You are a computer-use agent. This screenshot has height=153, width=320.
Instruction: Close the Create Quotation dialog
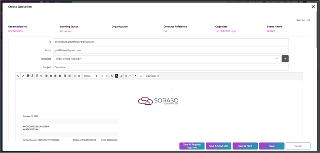coord(313,7)
